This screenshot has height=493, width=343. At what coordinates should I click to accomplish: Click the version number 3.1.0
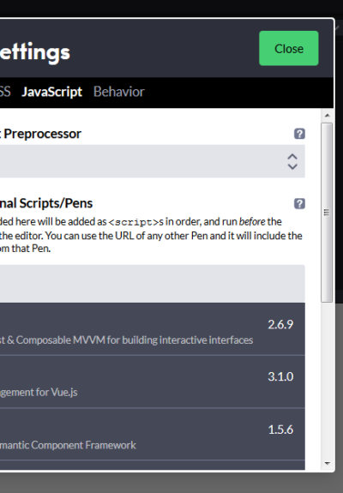click(280, 376)
